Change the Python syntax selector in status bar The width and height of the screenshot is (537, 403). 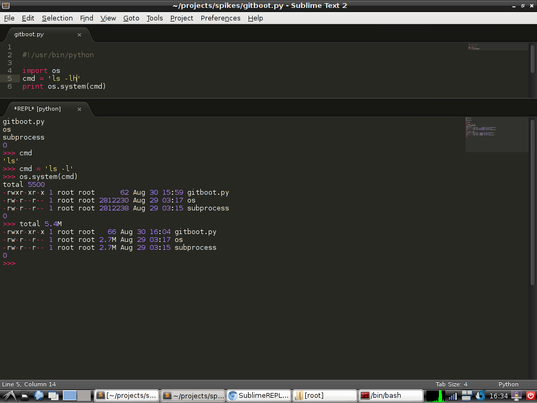(x=508, y=384)
